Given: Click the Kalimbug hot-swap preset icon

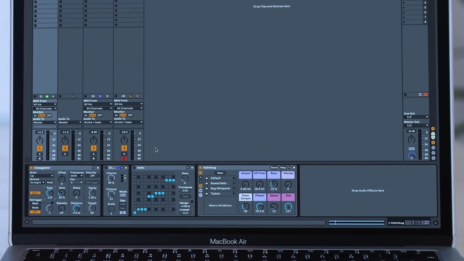Looking at the screenshot, I should [x=290, y=168].
